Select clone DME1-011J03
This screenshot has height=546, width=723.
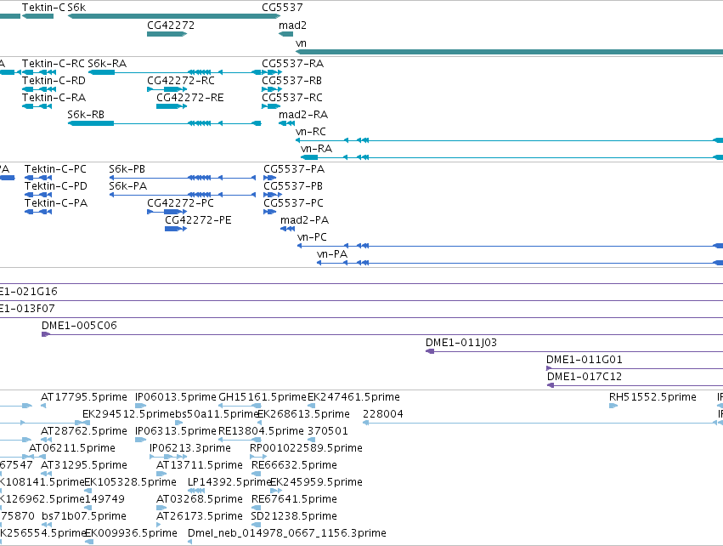[x=574, y=351]
